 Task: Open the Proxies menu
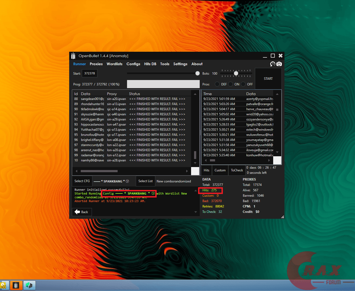96,64
